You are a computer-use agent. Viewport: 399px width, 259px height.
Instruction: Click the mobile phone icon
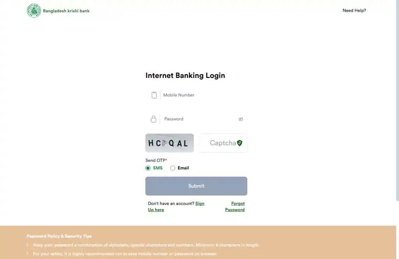(154, 95)
